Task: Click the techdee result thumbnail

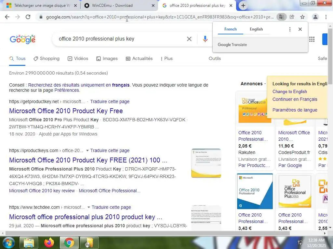Action: tap(206, 218)
